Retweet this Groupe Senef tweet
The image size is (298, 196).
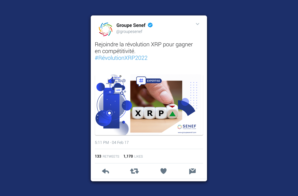click(134, 171)
